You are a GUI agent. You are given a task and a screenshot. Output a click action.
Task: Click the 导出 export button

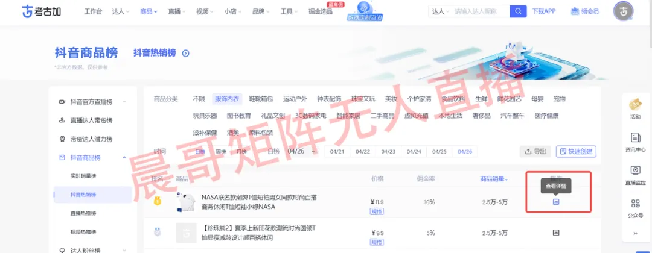[x=535, y=151]
